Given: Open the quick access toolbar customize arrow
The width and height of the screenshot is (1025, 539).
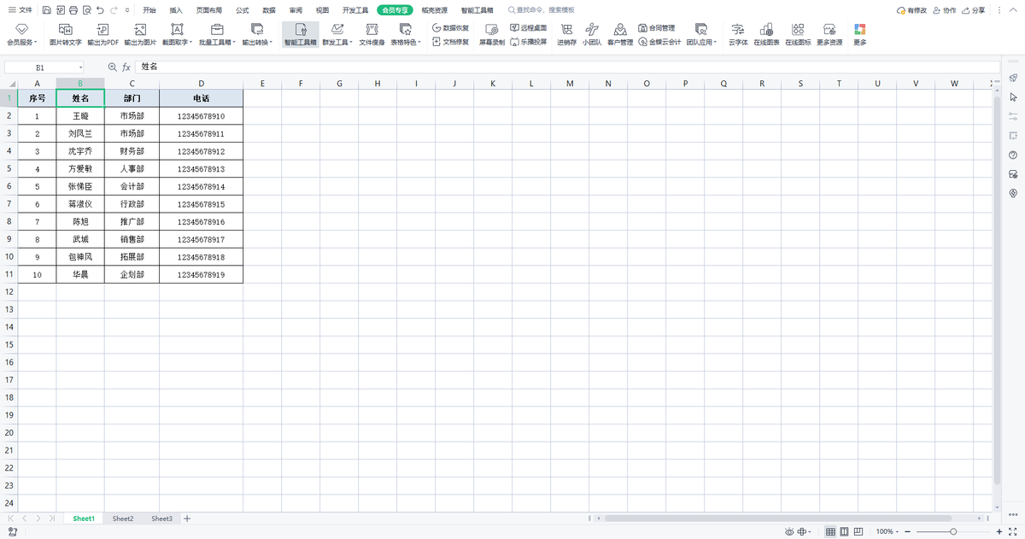Looking at the screenshot, I should [x=127, y=10].
